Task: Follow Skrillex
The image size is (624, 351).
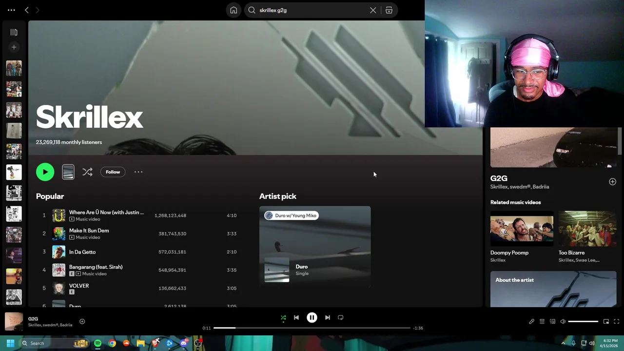Action: pyautogui.click(x=113, y=172)
